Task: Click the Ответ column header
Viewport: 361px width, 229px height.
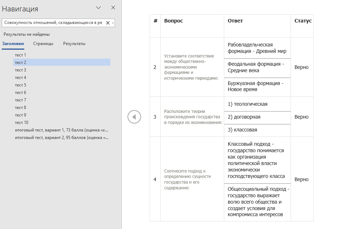Action: pos(235,21)
